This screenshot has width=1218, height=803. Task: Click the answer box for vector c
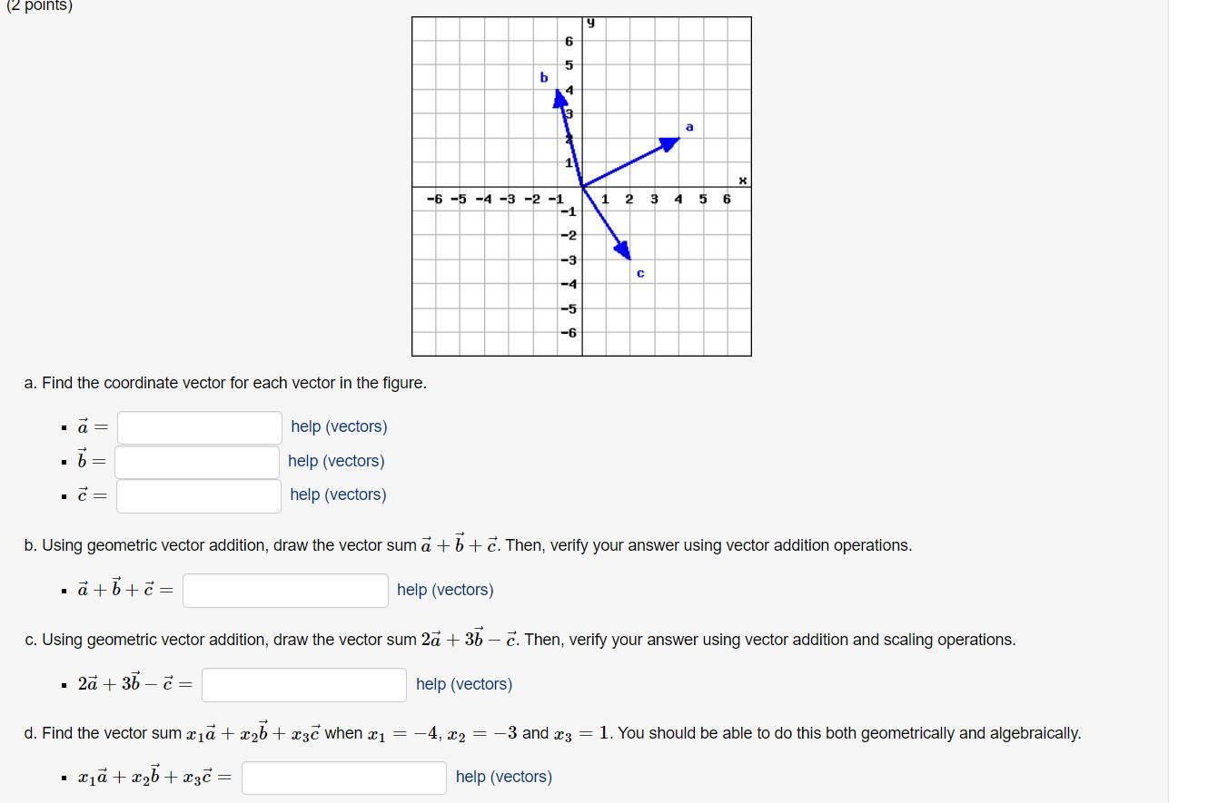click(x=198, y=495)
